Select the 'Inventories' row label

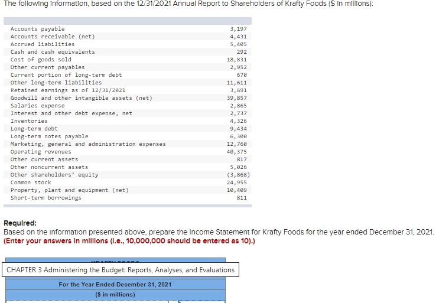coord(29,121)
